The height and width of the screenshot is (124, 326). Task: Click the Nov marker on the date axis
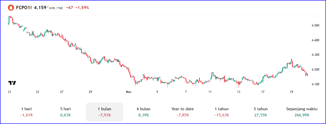pos(128,92)
